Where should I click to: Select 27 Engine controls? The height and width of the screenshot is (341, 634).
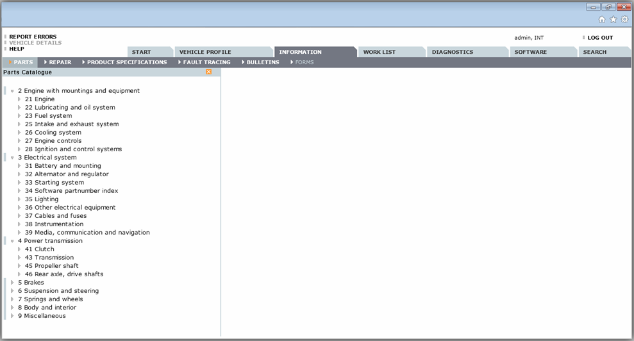pos(53,141)
